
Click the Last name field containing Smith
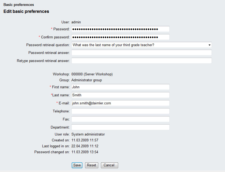(120, 95)
